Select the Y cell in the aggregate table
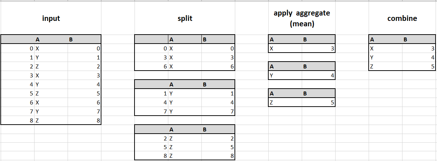The image size is (437, 161). pos(272,76)
